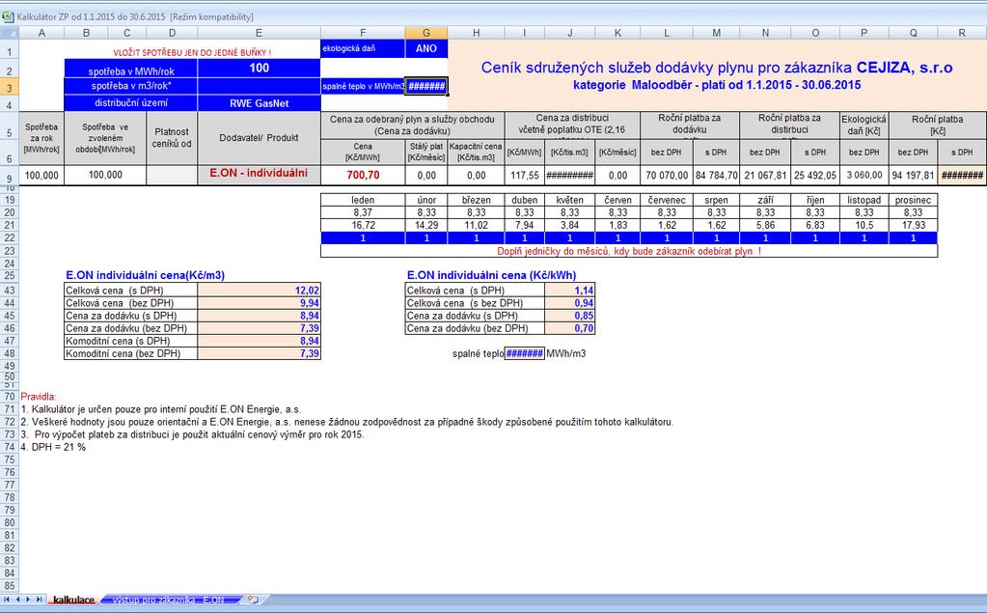The width and height of the screenshot is (987, 613).
Task: Click the 70 070,00 annual payment cell
Action: point(667,175)
